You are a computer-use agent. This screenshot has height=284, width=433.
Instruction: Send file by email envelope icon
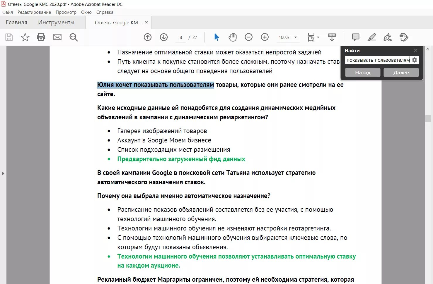pos(57,37)
